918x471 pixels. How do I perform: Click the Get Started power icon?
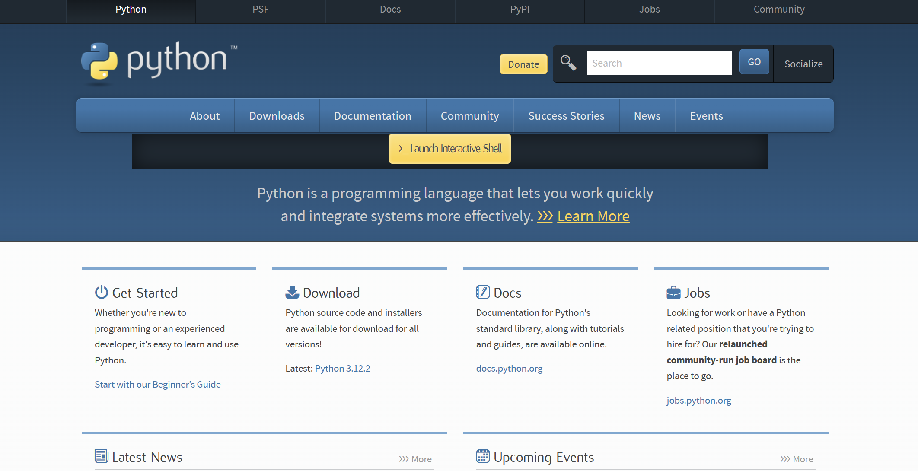click(x=102, y=292)
